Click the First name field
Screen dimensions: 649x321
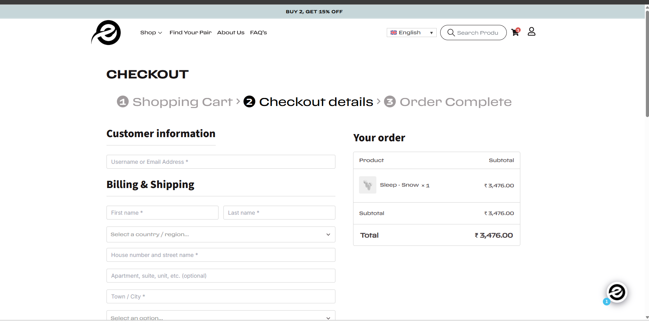coord(162,213)
